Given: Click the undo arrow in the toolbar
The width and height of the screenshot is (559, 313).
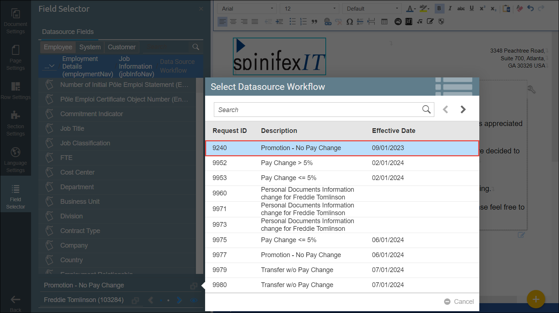Looking at the screenshot, I should coord(530,8).
